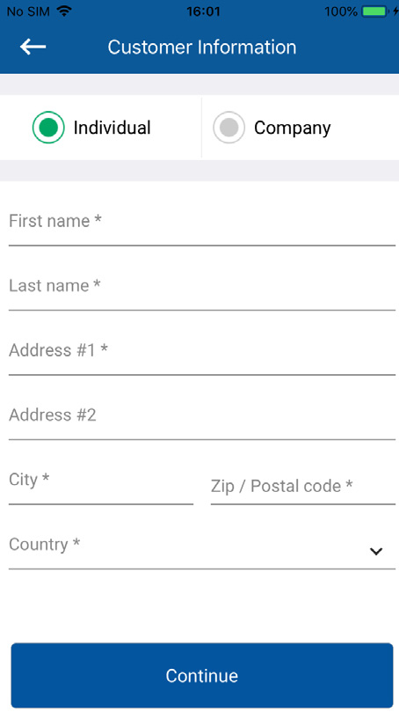
Task: Tap the Continue button
Action: click(x=202, y=675)
